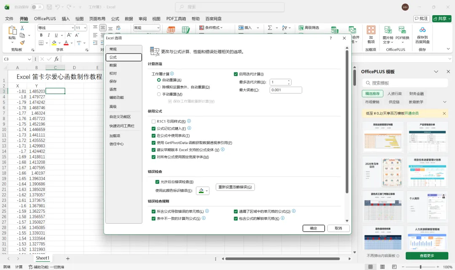Image resolution: width=455 pixels, height=270 pixels.
Task: Click the fill color bucket swatch
Action: tap(54, 43)
